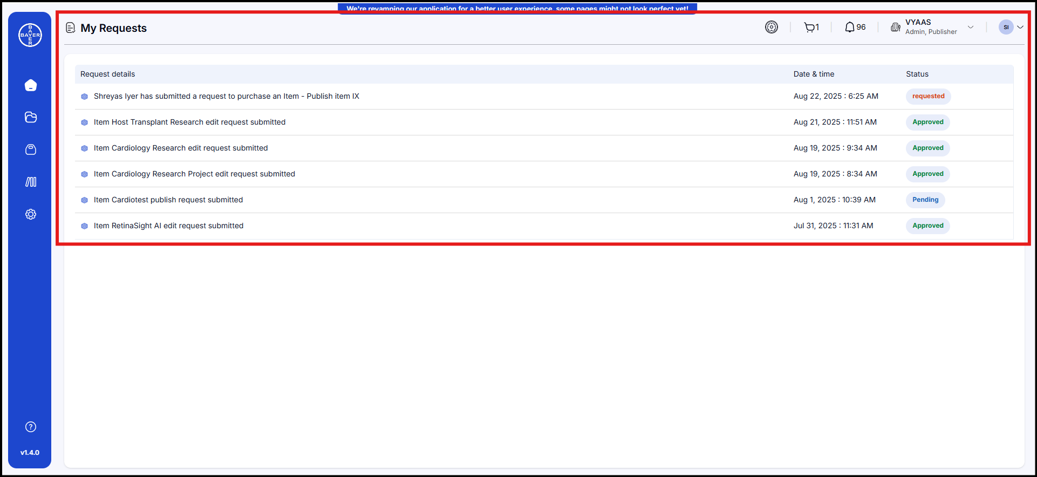Click Approved badge for Host Transplant Research
The height and width of the screenshot is (477, 1037).
(928, 122)
